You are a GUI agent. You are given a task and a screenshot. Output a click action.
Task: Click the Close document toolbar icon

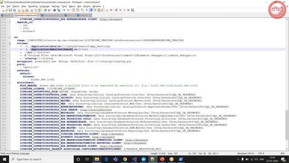point(19,10)
